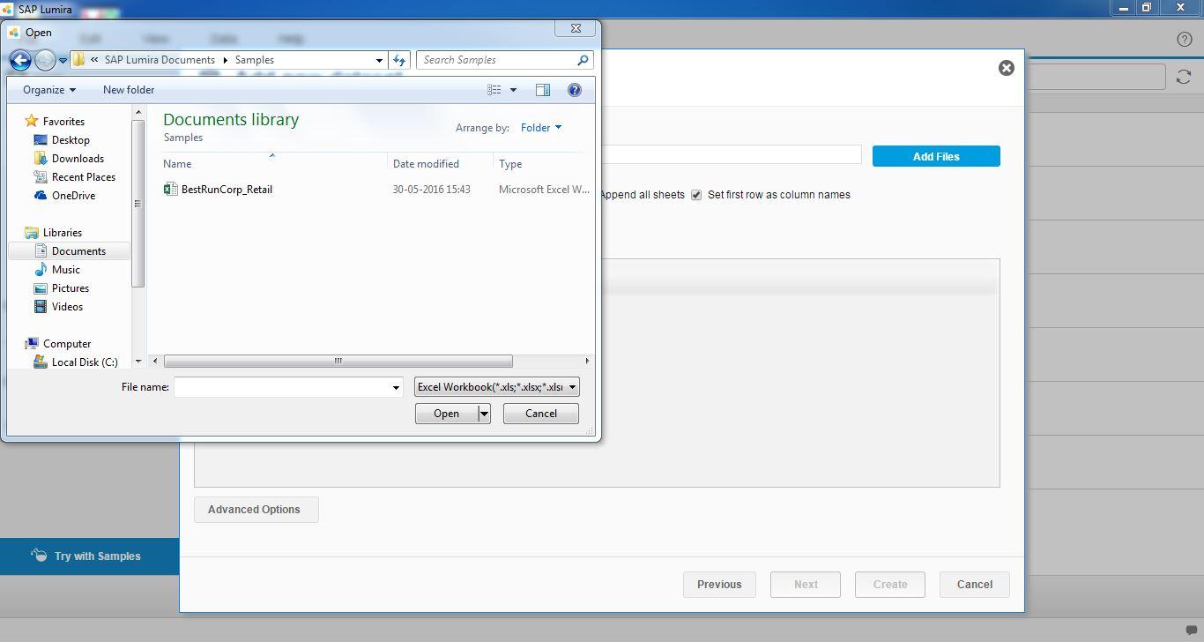The image size is (1204, 642).
Task: Click the Lumira refresh icon
Action: [x=1184, y=77]
